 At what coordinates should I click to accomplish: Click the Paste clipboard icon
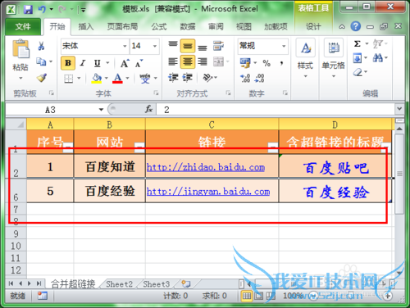[x=20, y=49]
